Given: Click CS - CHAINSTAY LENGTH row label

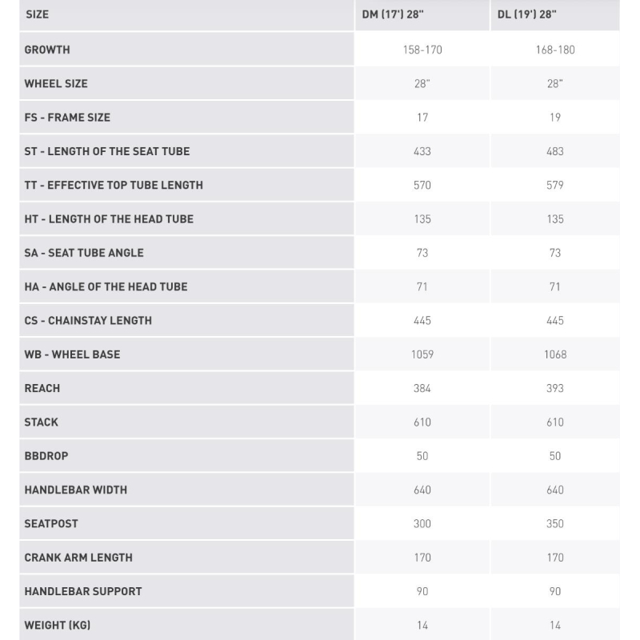Looking at the screenshot, I should 88,321.
